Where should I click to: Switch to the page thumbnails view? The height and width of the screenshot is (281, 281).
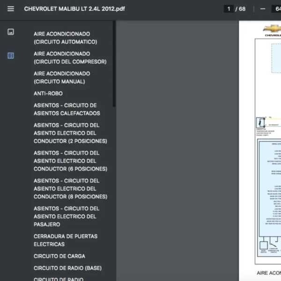pyautogui.click(x=11, y=32)
